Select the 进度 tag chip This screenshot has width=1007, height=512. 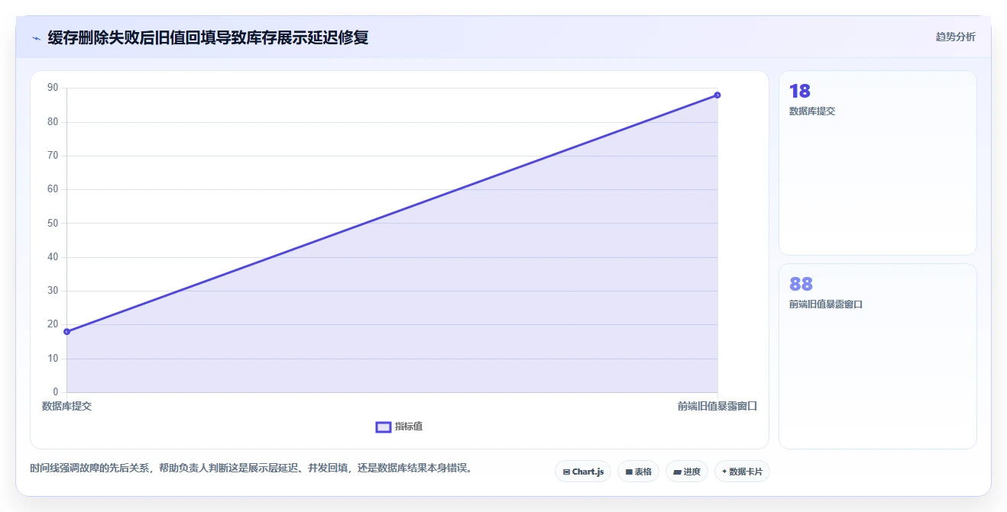tap(687, 472)
